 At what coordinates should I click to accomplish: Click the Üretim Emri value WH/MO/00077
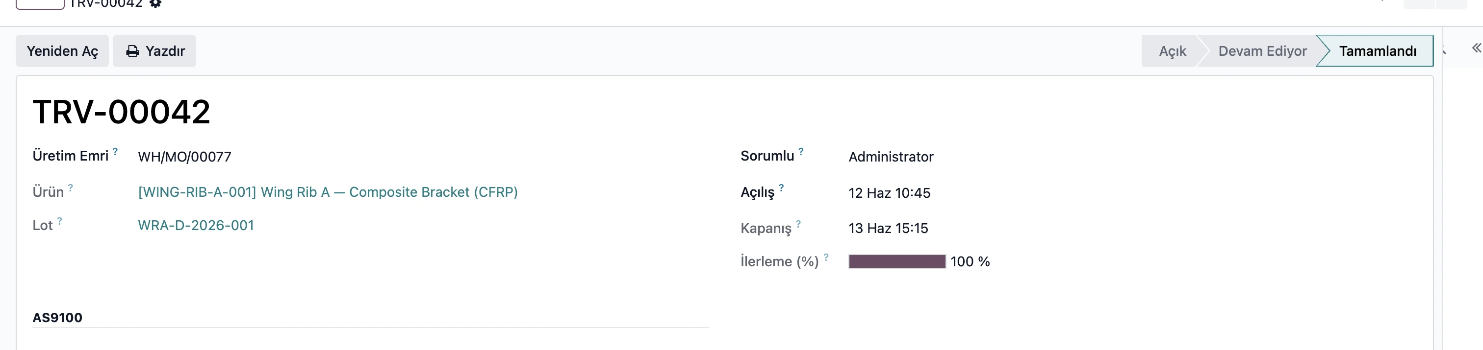(184, 157)
